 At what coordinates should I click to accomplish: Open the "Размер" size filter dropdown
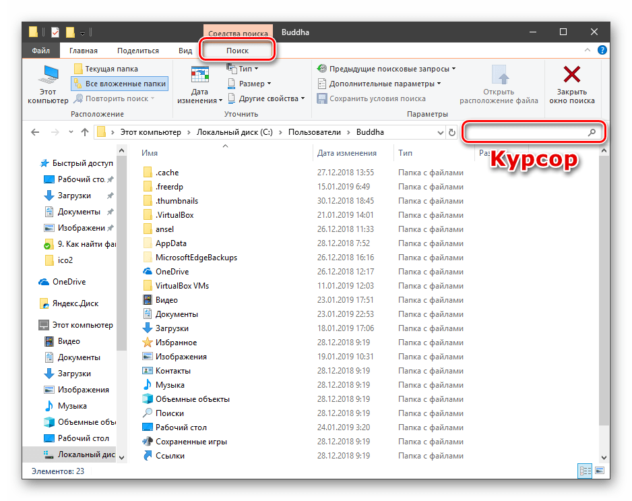tap(251, 84)
